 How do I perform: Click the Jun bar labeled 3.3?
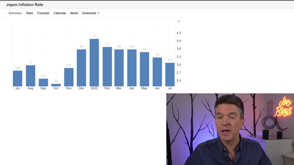click(x=157, y=72)
